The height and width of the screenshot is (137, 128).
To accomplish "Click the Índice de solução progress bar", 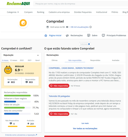I will point(17,108).
